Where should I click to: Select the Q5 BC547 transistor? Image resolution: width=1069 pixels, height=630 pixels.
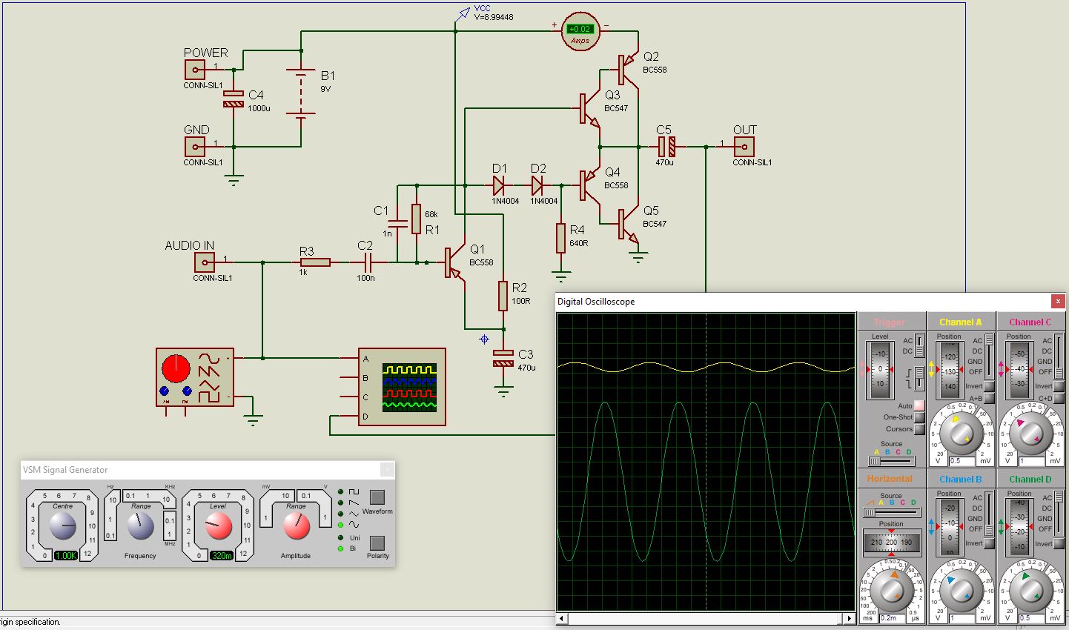tap(629, 224)
